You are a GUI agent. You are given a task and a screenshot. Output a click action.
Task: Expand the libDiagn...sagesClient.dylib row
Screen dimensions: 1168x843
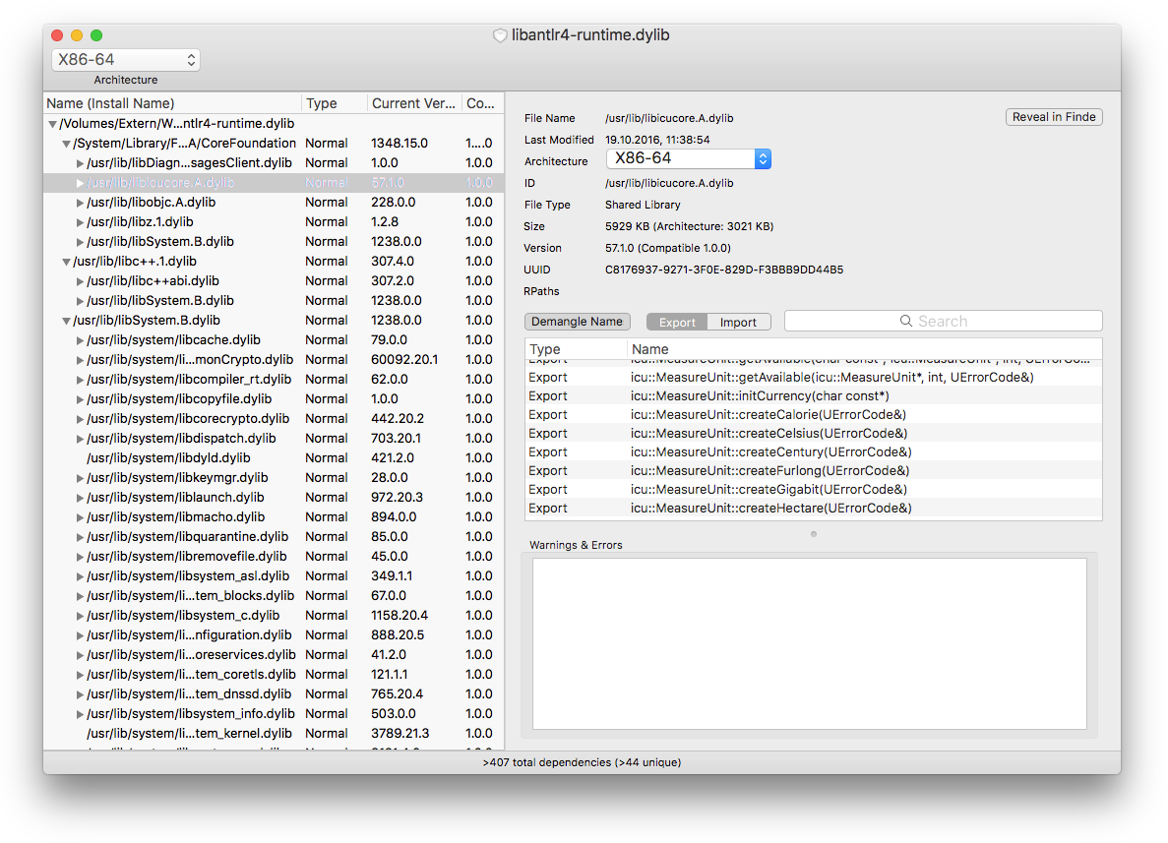click(x=80, y=163)
